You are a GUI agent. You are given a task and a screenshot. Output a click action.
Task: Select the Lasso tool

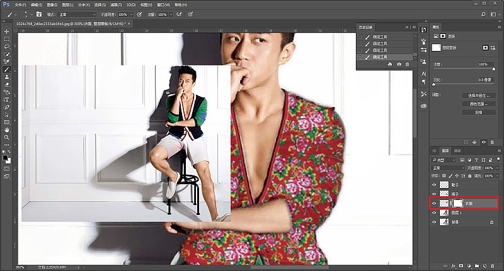[6, 47]
